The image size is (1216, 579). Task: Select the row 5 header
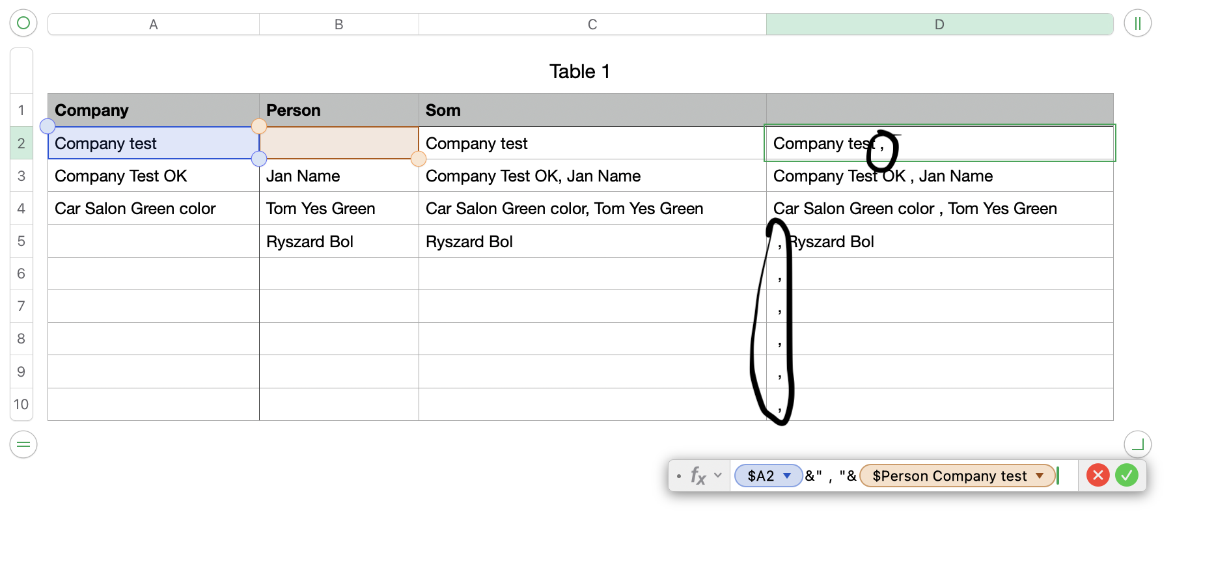[21, 241]
